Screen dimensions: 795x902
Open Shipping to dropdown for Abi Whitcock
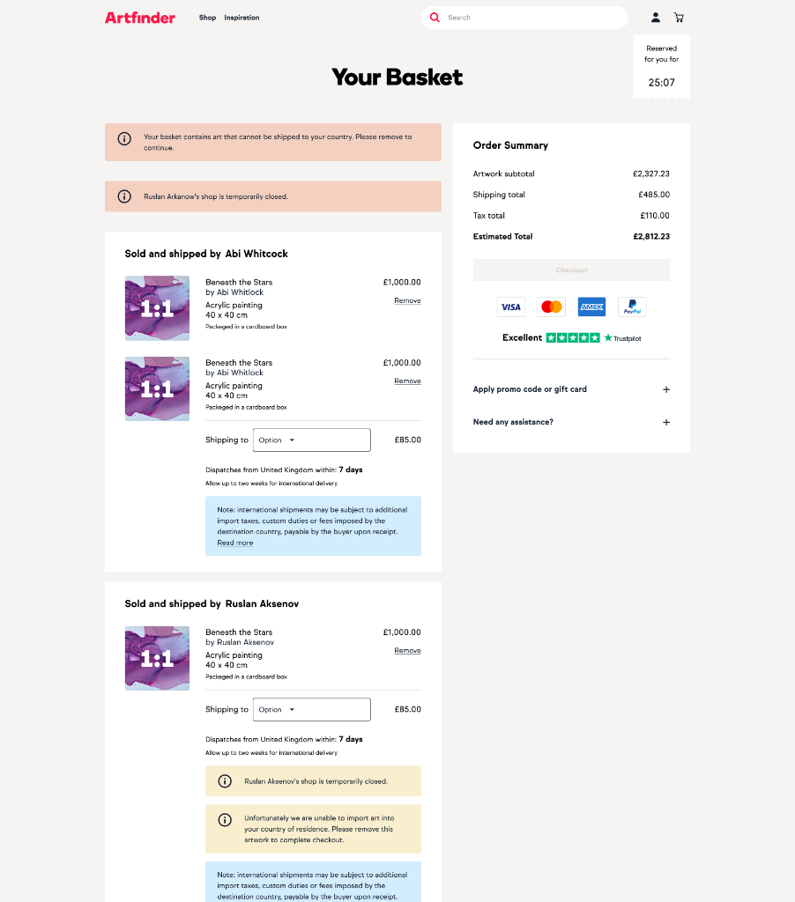point(311,440)
